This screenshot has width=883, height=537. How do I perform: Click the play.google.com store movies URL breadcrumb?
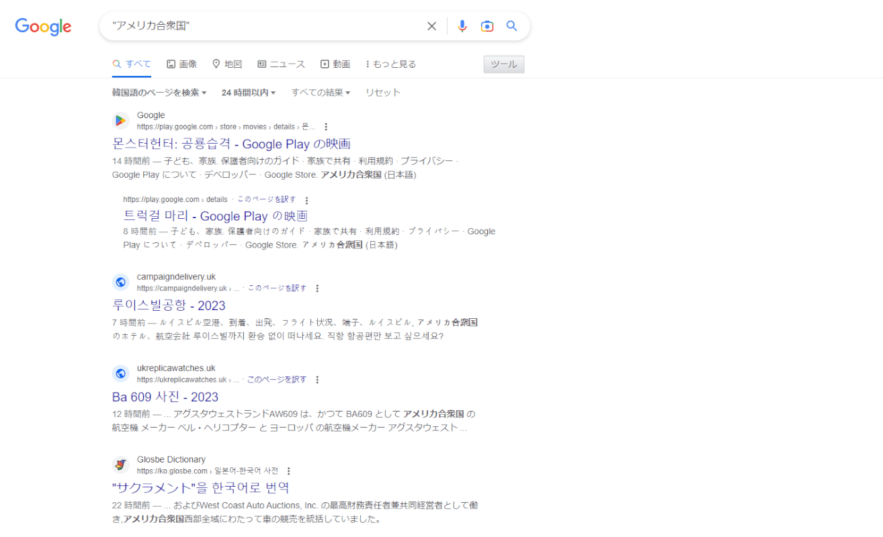coord(226,127)
